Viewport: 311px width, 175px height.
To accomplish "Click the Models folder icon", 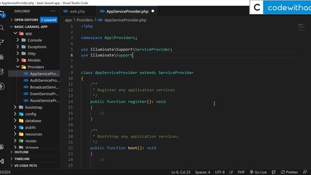I will coord(24,60).
